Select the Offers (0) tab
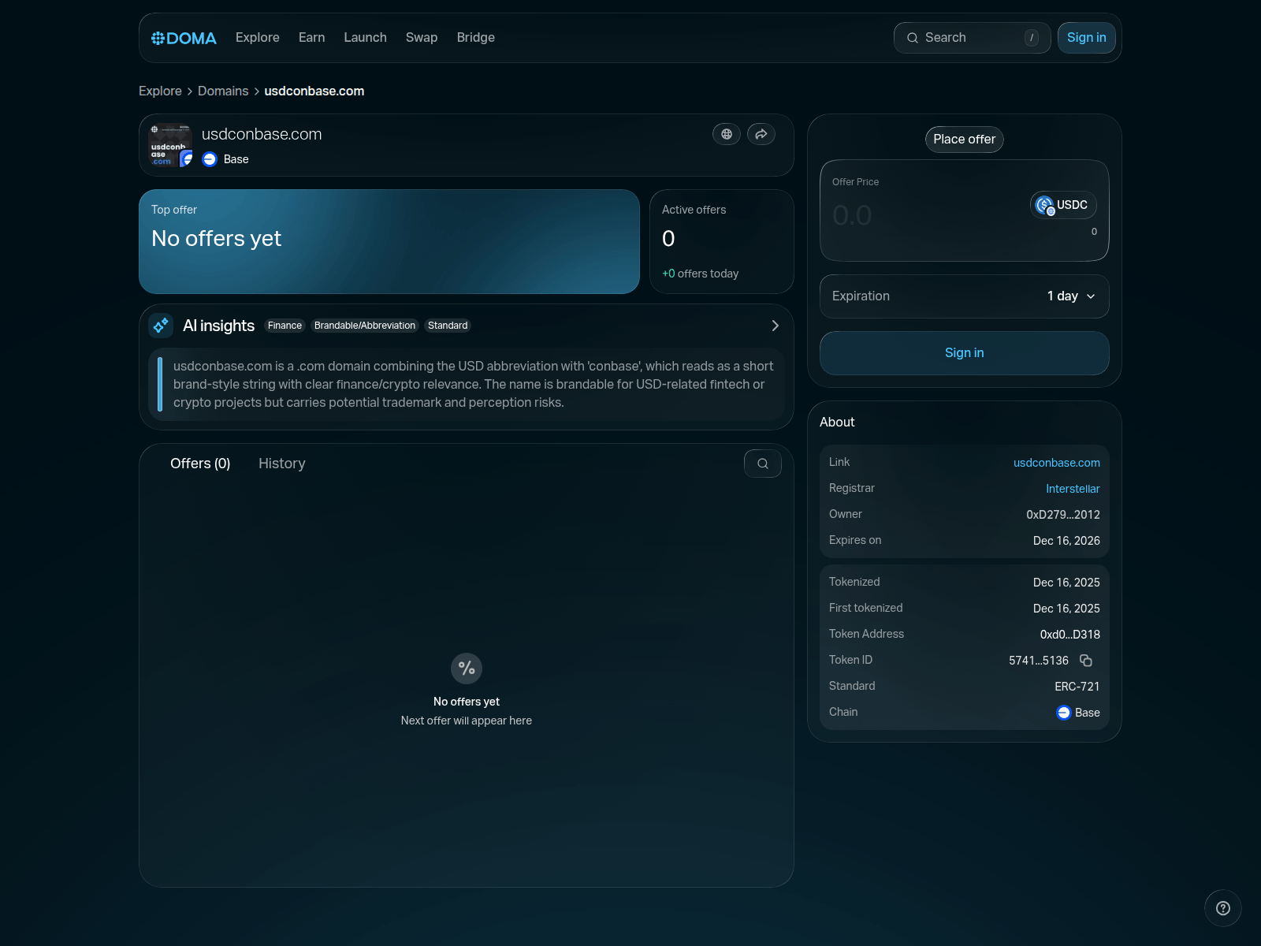The width and height of the screenshot is (1261, 946). pyautogui.click(x=200, y=464)
